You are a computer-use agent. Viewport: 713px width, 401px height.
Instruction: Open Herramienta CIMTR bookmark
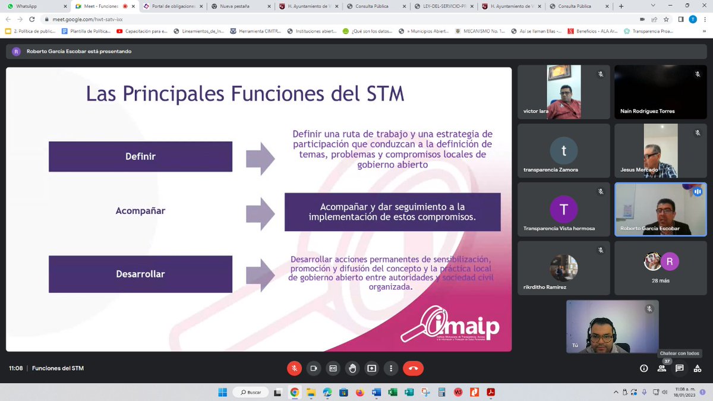tap(255, 31)
